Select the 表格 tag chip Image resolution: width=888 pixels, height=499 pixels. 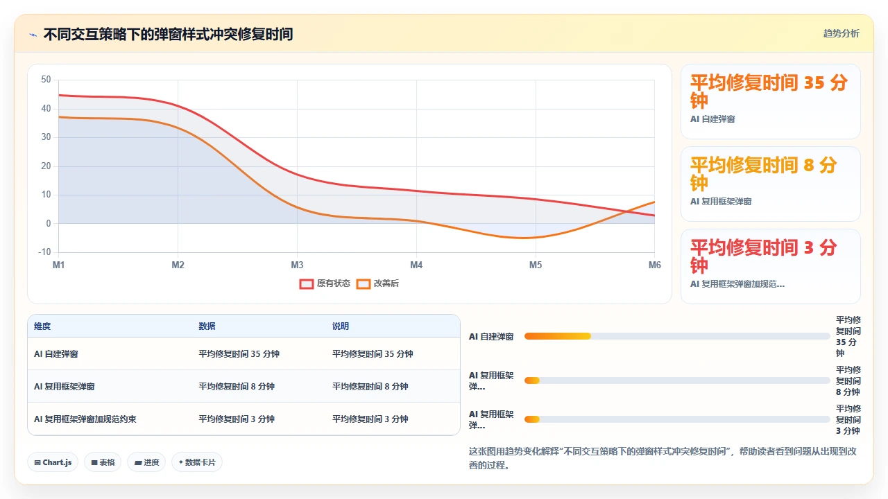[103, 462]
